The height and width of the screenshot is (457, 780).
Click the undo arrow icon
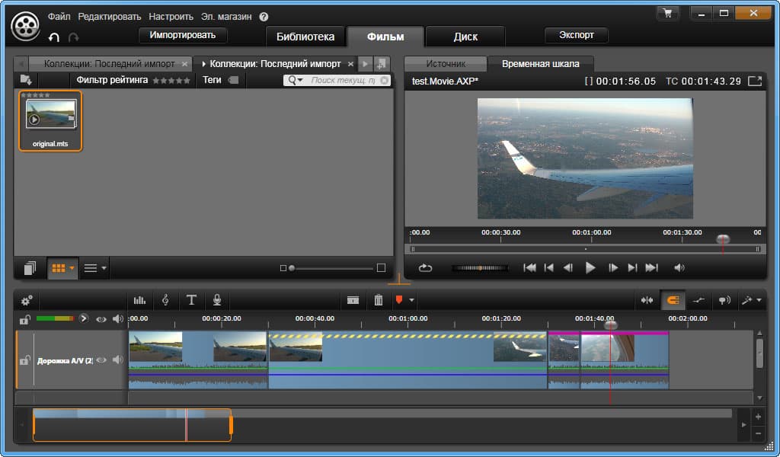click(x=54, y=37)
